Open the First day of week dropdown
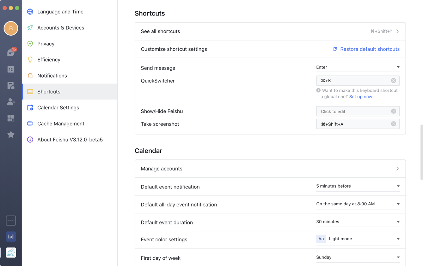The width and height of the screenshot is (423, 266). tap(358, 258)
